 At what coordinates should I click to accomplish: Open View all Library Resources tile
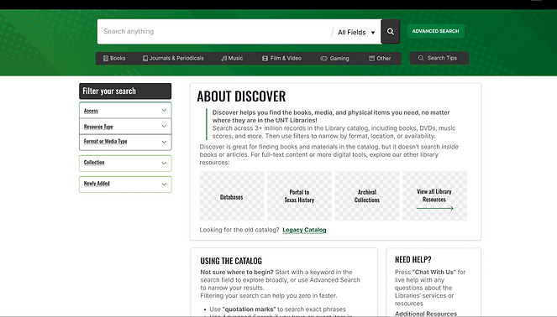click(434, 196)
